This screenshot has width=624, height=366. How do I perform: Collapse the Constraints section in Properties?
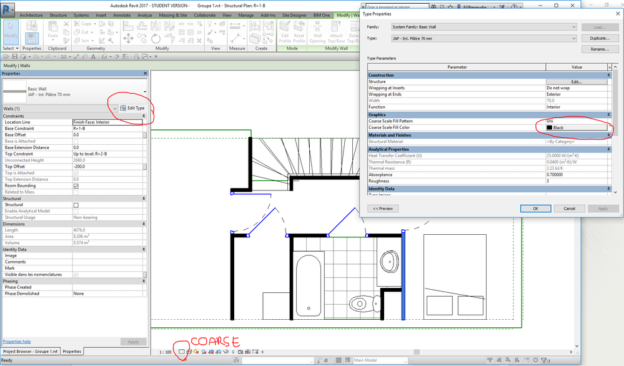pos(144,116)
